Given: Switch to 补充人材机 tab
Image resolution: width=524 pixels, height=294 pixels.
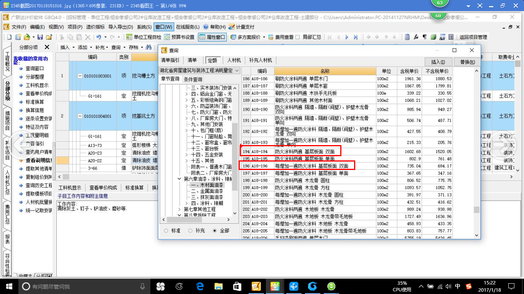Looking at the screenshot, I should pyautogui.click(x=260, y=60).
